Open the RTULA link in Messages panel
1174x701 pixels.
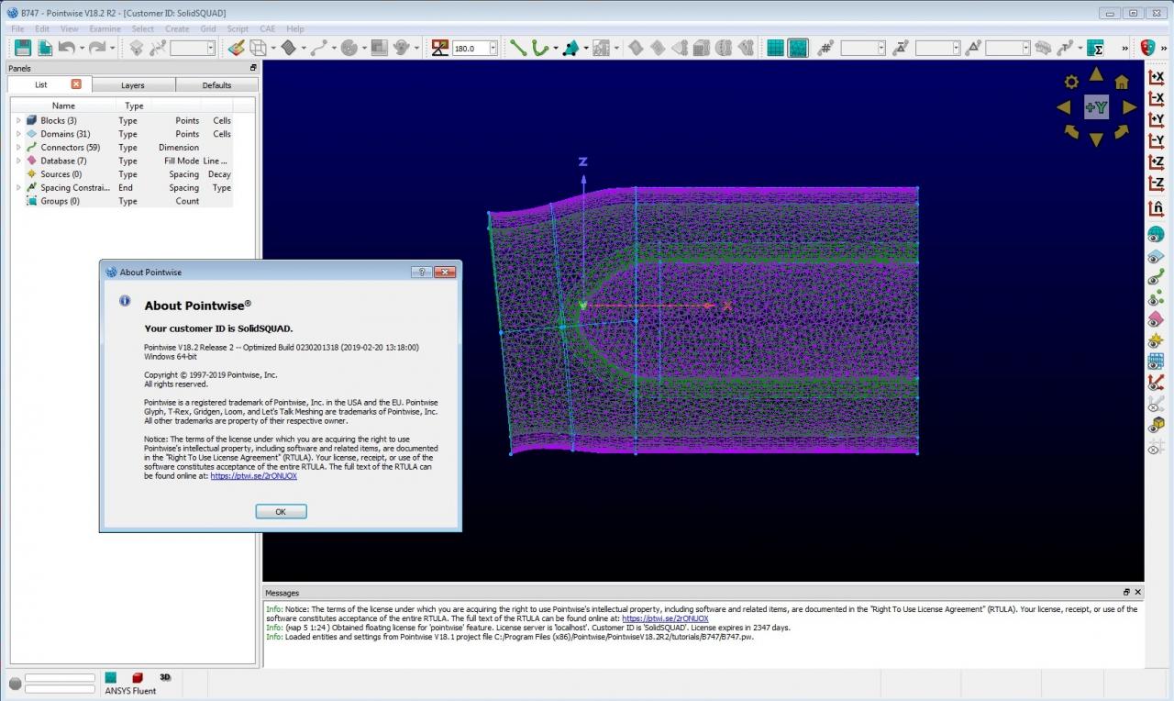(x=665, y=618)
